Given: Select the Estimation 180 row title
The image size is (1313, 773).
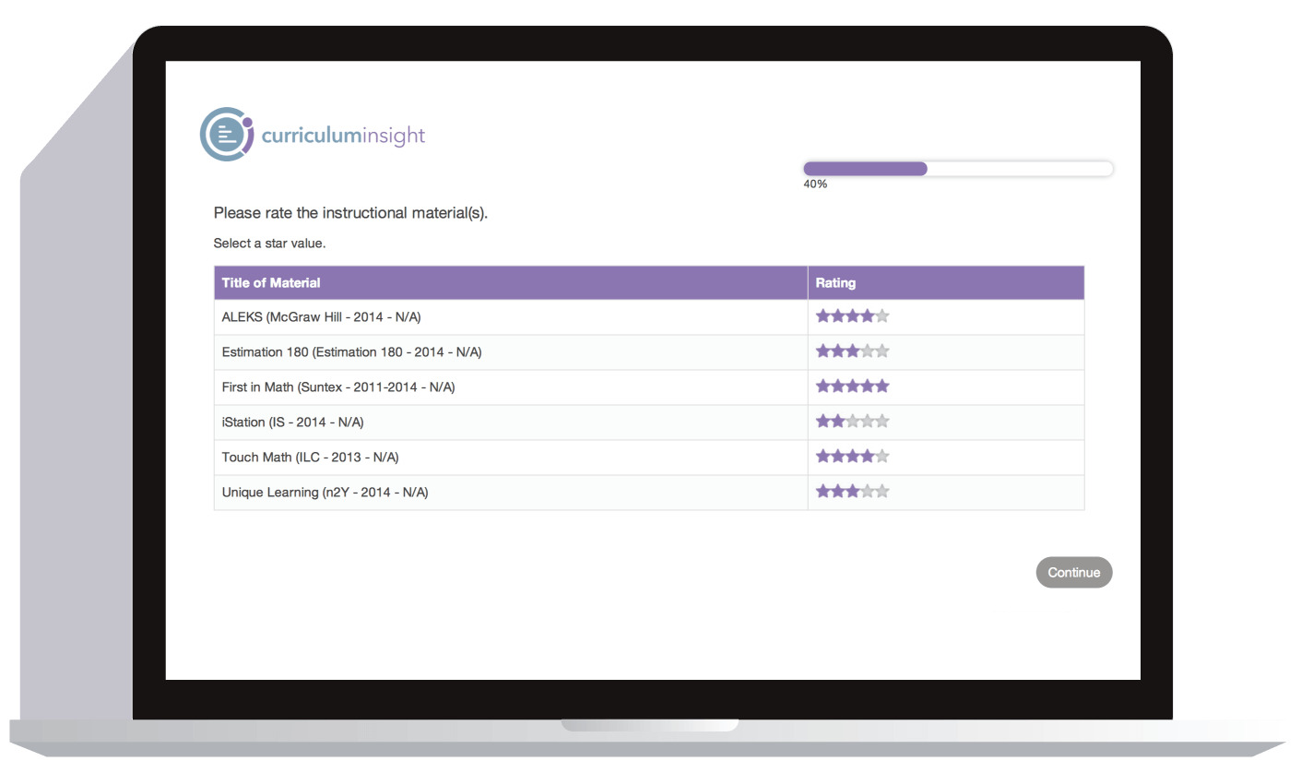Looking at the screenshot, I should coord(351,351).
